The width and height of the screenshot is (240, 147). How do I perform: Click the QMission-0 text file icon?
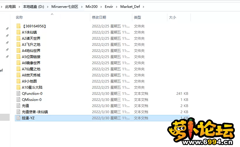(x=18, y=99)
